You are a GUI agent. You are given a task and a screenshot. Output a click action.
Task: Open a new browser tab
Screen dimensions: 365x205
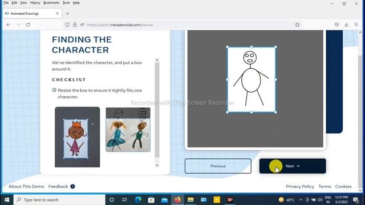tap(67, 14)
